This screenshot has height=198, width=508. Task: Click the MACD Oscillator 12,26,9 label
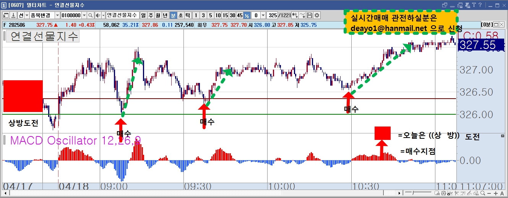coord(75,141)
